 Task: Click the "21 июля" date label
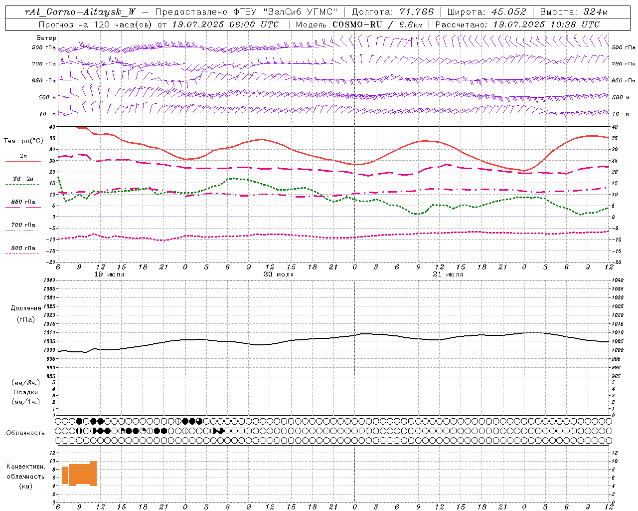448,274
